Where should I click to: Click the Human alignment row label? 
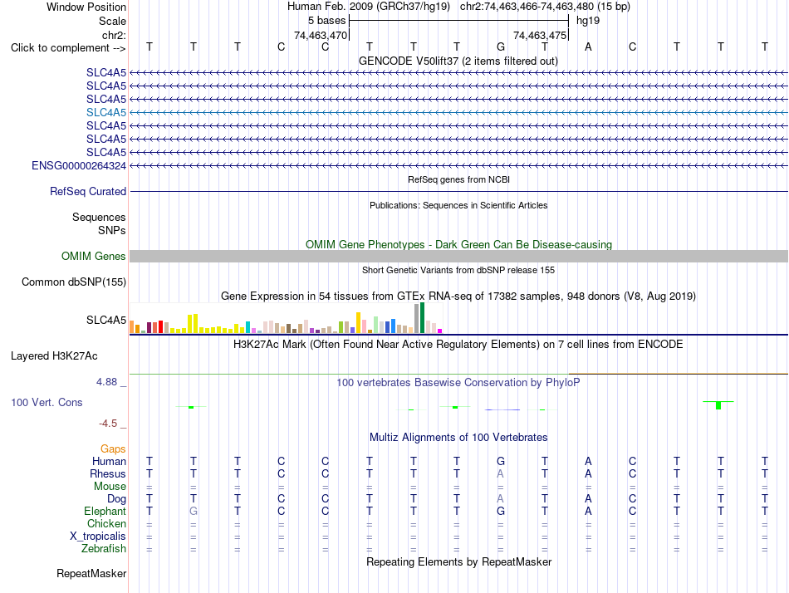(109, 461)
